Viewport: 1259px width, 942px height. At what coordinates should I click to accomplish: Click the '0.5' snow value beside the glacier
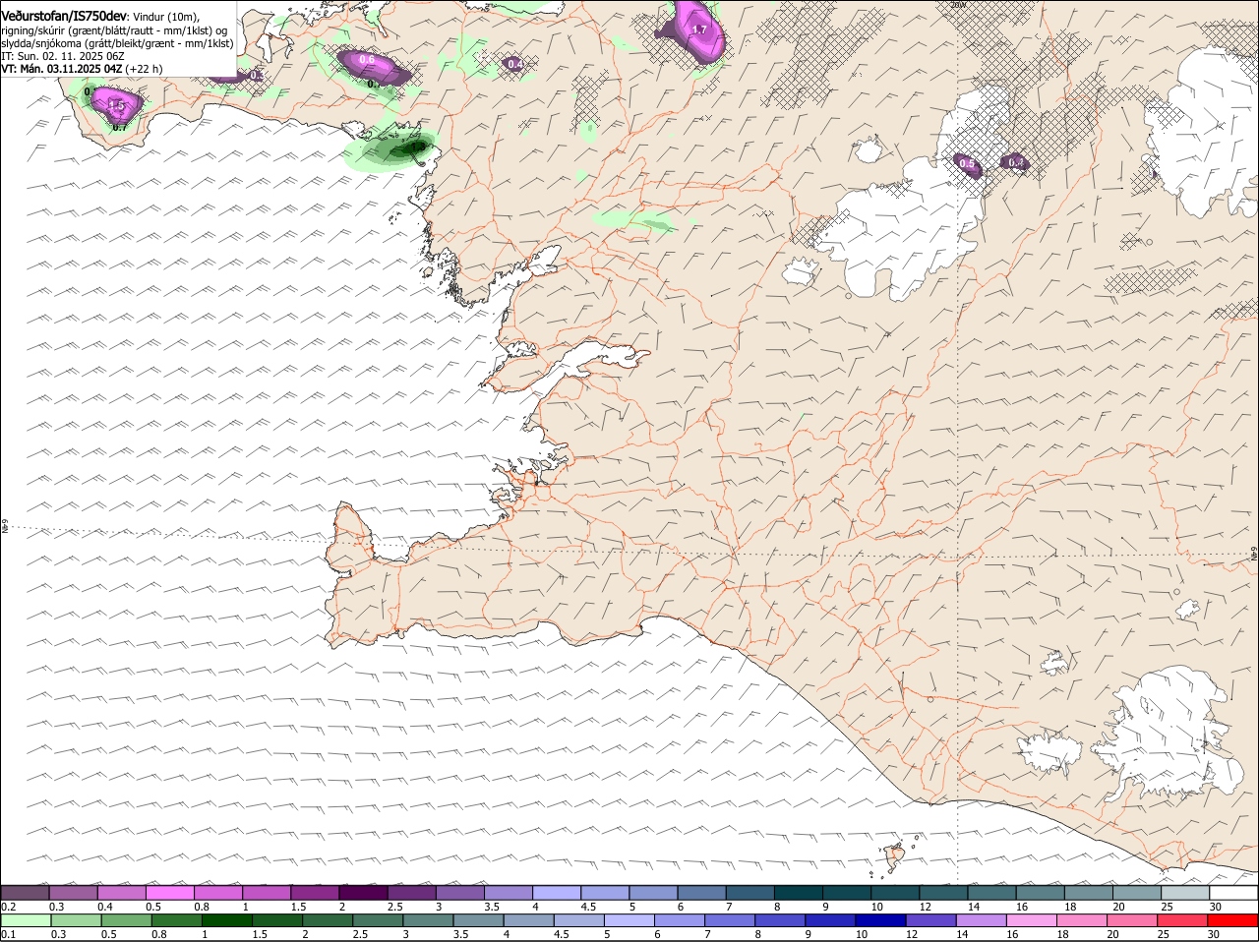click(967, 164)
